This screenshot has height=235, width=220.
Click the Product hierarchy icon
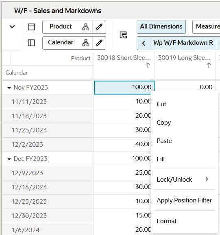click(86, 27)
